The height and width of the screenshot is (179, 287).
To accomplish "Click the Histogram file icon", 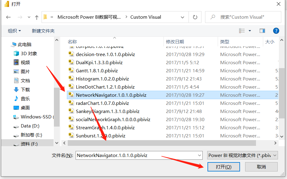I will [x=71, y=78].
